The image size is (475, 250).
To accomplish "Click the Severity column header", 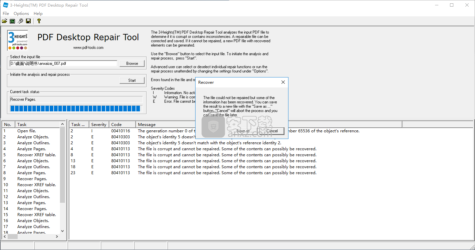I will 99,124.
